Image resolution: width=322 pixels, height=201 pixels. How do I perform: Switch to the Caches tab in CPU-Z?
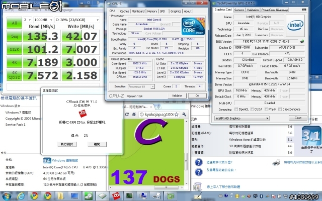coord(124,11)
